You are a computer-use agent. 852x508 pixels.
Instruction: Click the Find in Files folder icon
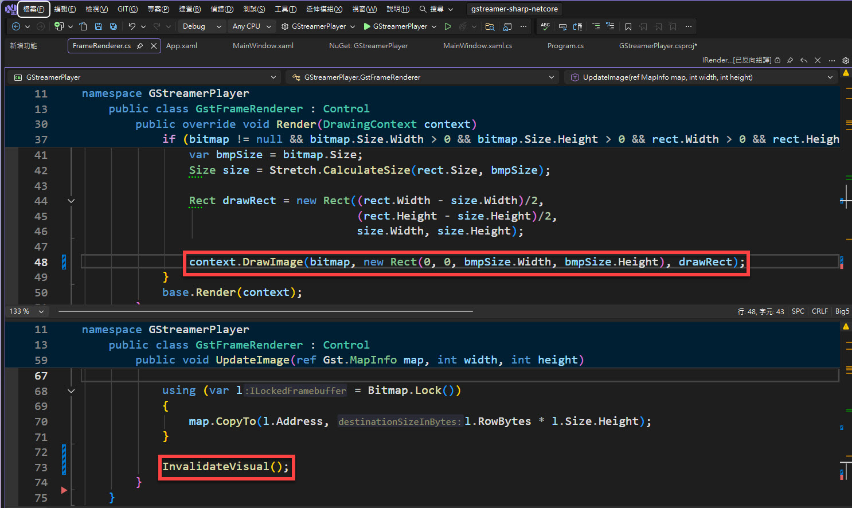[490, 26]
